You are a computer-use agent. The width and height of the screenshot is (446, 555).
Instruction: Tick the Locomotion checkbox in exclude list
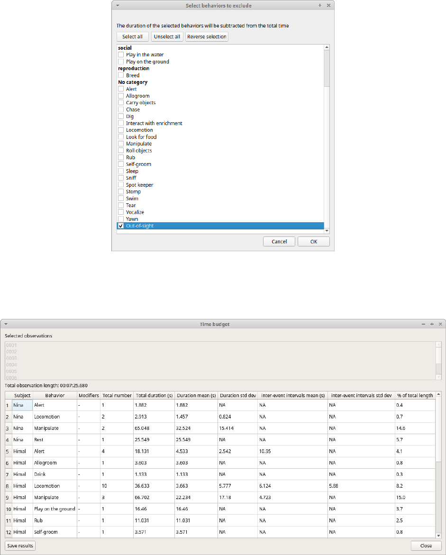[121, 130]
